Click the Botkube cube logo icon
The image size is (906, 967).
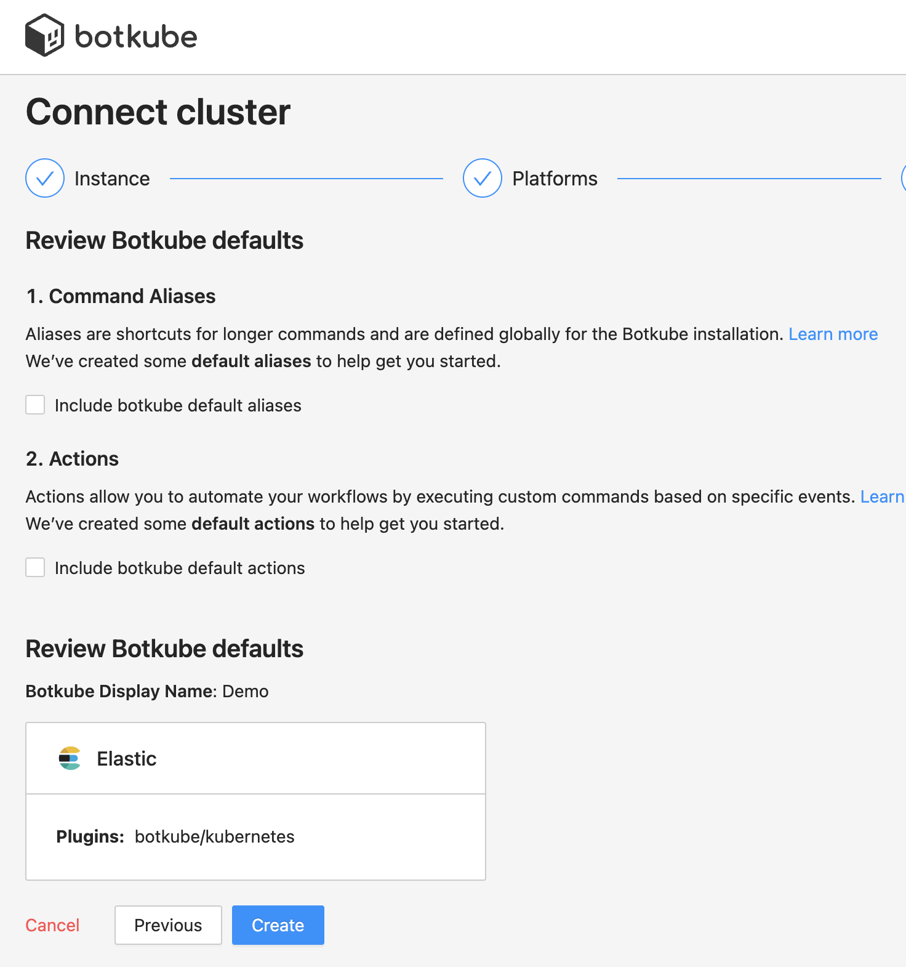[44, 35]
